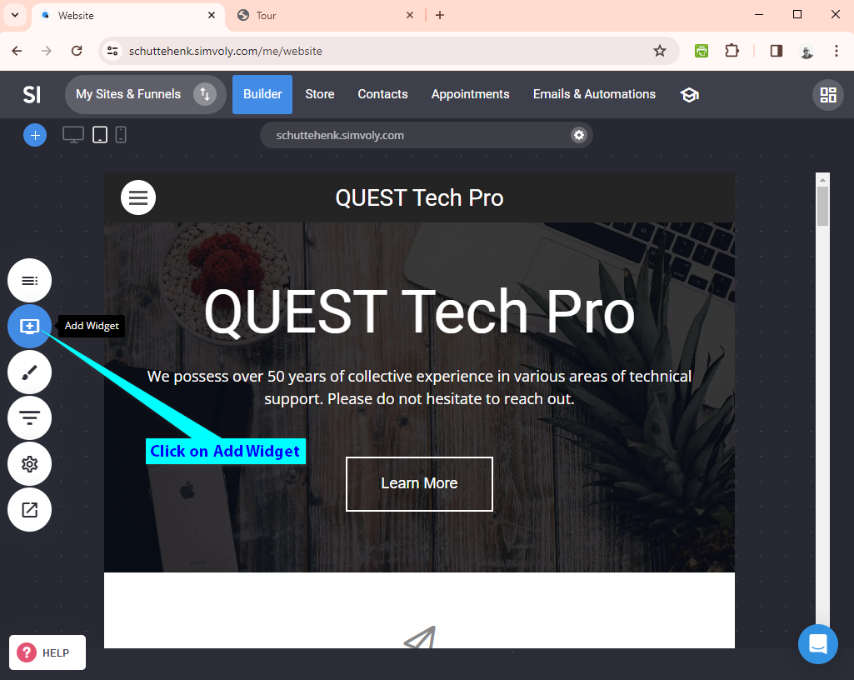
Task: Switch to tablet preview mode
Action: (x=100, y=135)
